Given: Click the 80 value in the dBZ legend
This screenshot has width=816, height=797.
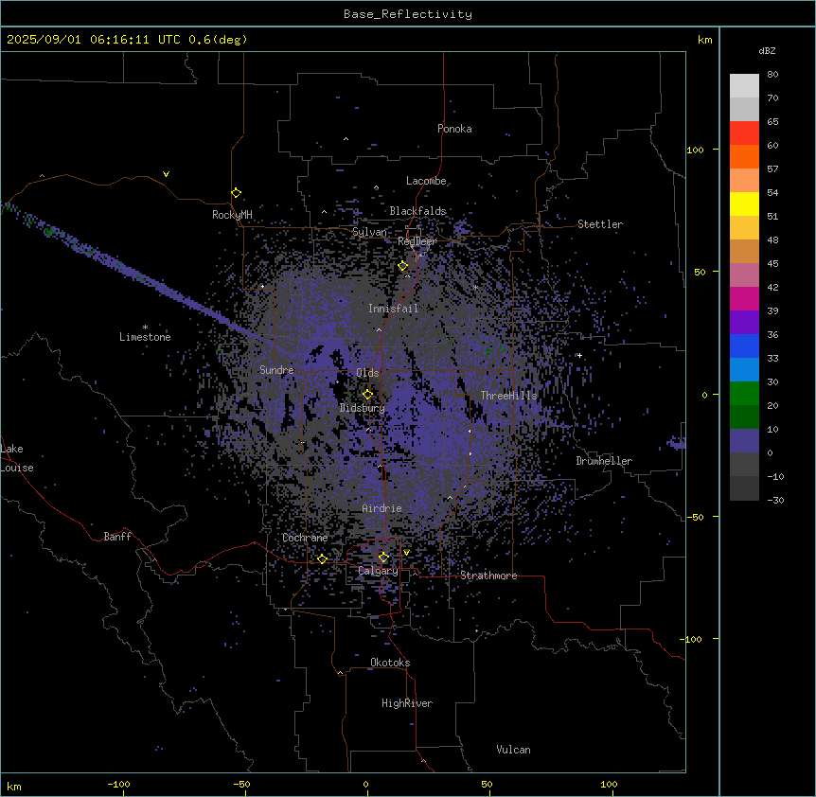Looking at the screenshot, I should [772, 75].
